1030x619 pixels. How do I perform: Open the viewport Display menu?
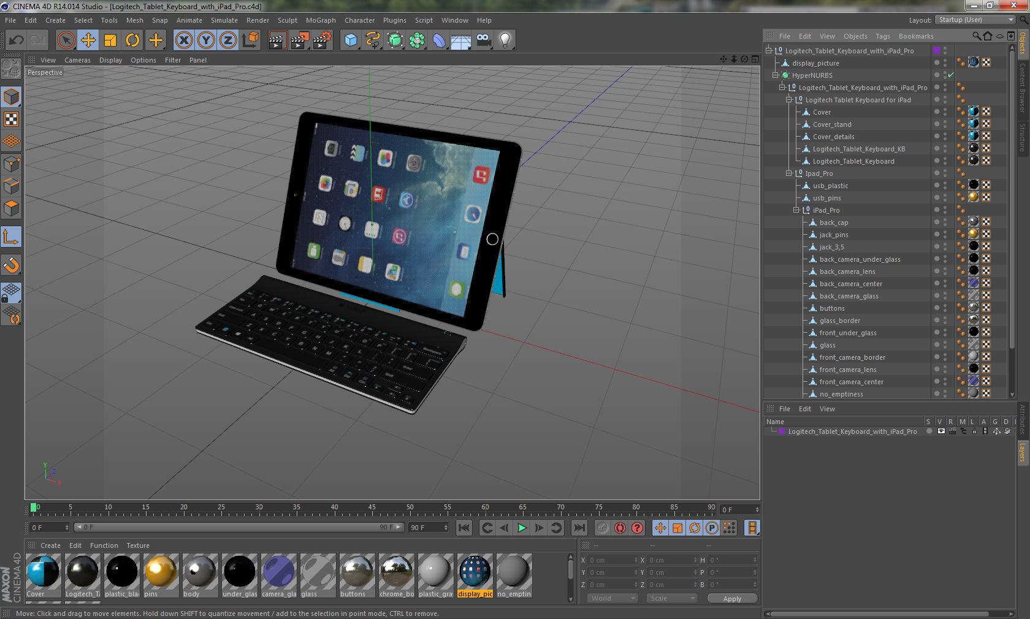[x=110, y=60]
